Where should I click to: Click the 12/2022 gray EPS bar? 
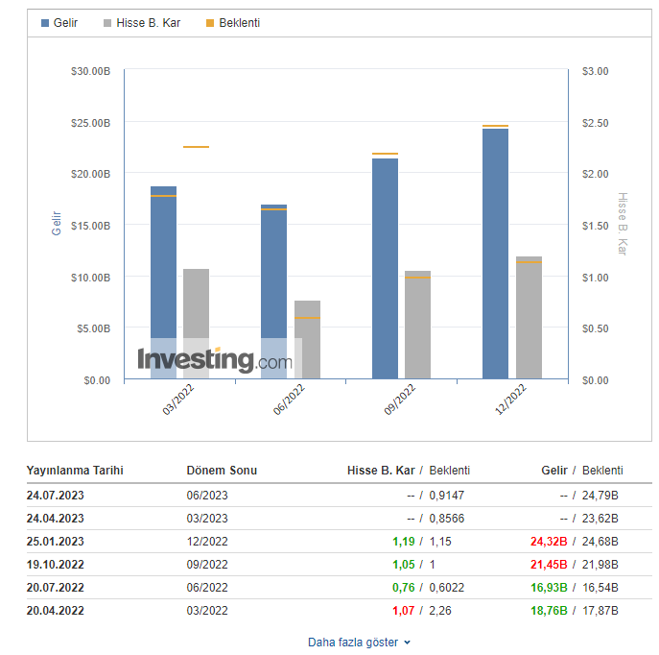coord(529,318)
